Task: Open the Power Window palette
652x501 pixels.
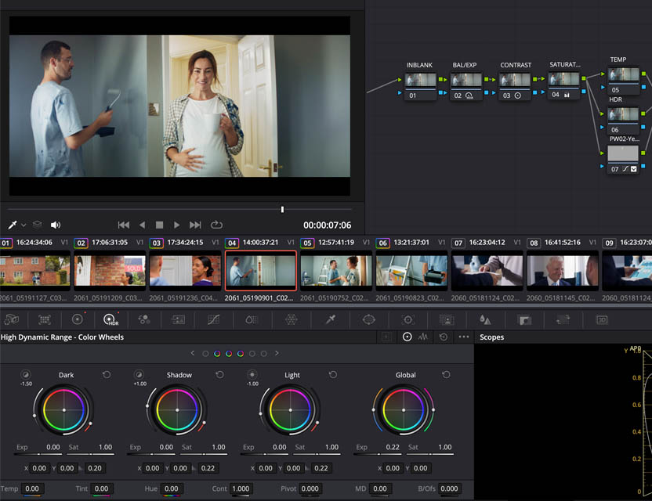Action: tap(369, 319)
